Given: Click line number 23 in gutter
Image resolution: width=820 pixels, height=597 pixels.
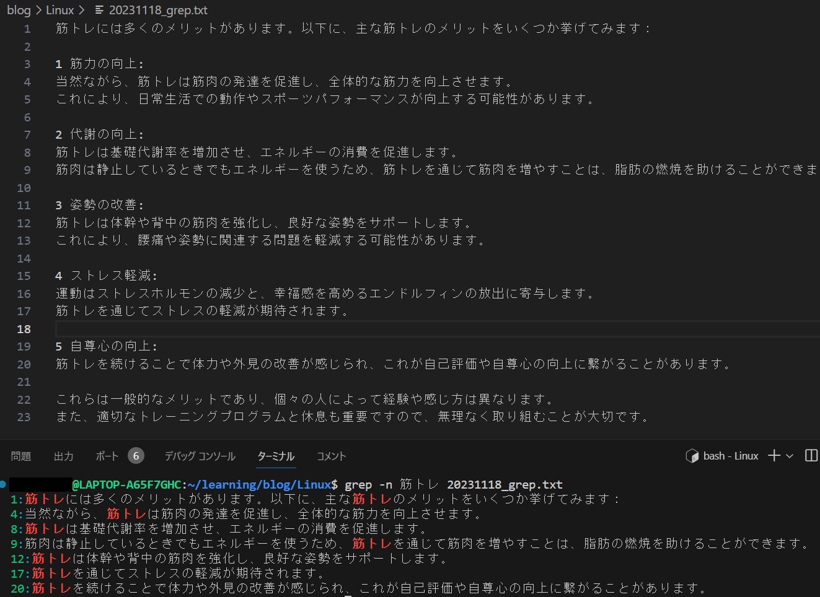Looking at the screenshot, I should [24, 417].
